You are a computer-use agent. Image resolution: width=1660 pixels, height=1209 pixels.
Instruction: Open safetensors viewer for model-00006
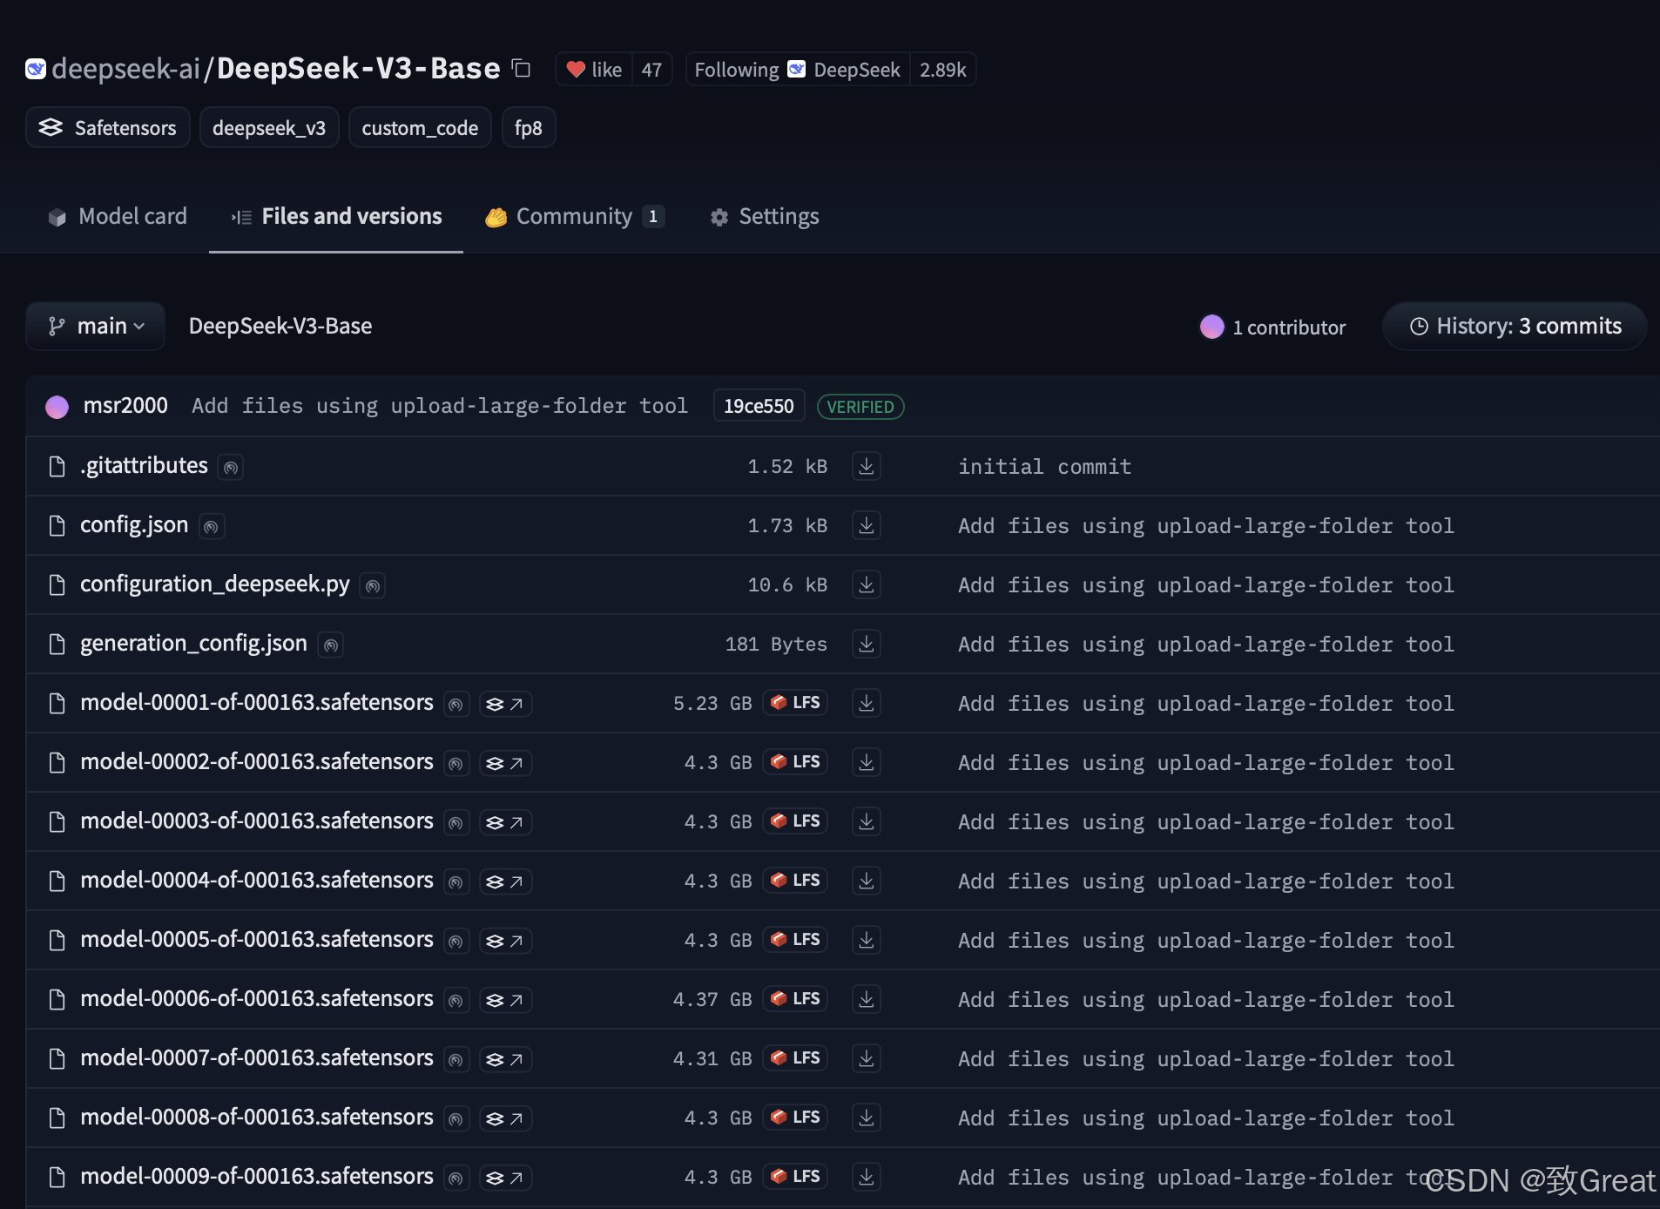506,1000
